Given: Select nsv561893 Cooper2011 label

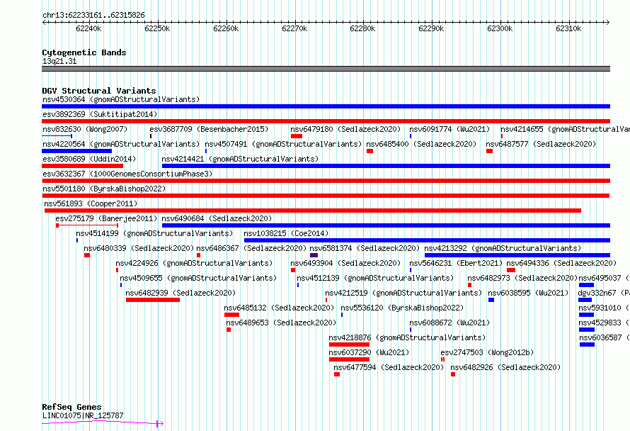Looking at the screenshot, I should click(91, 203).
